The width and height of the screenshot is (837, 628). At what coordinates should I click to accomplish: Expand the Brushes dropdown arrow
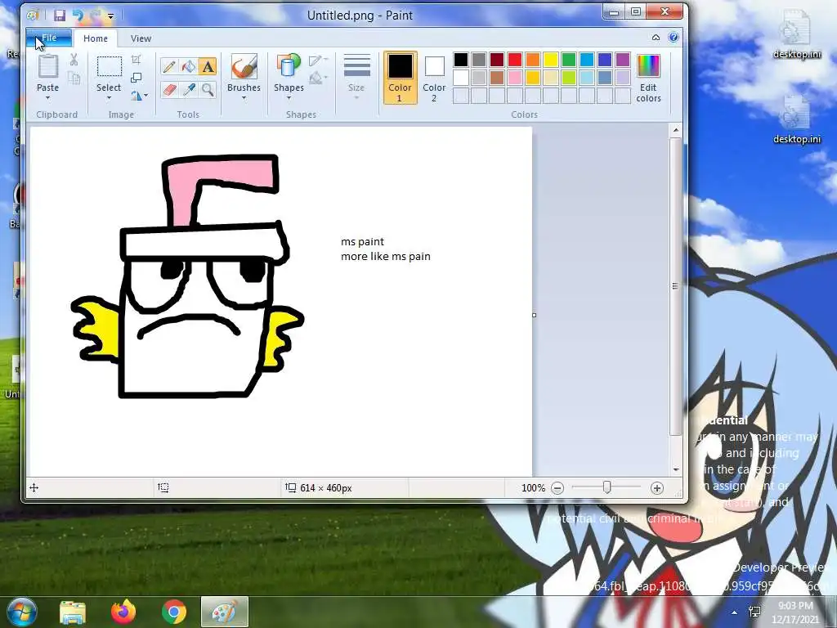pyautogui.click(x=244, y=98)
